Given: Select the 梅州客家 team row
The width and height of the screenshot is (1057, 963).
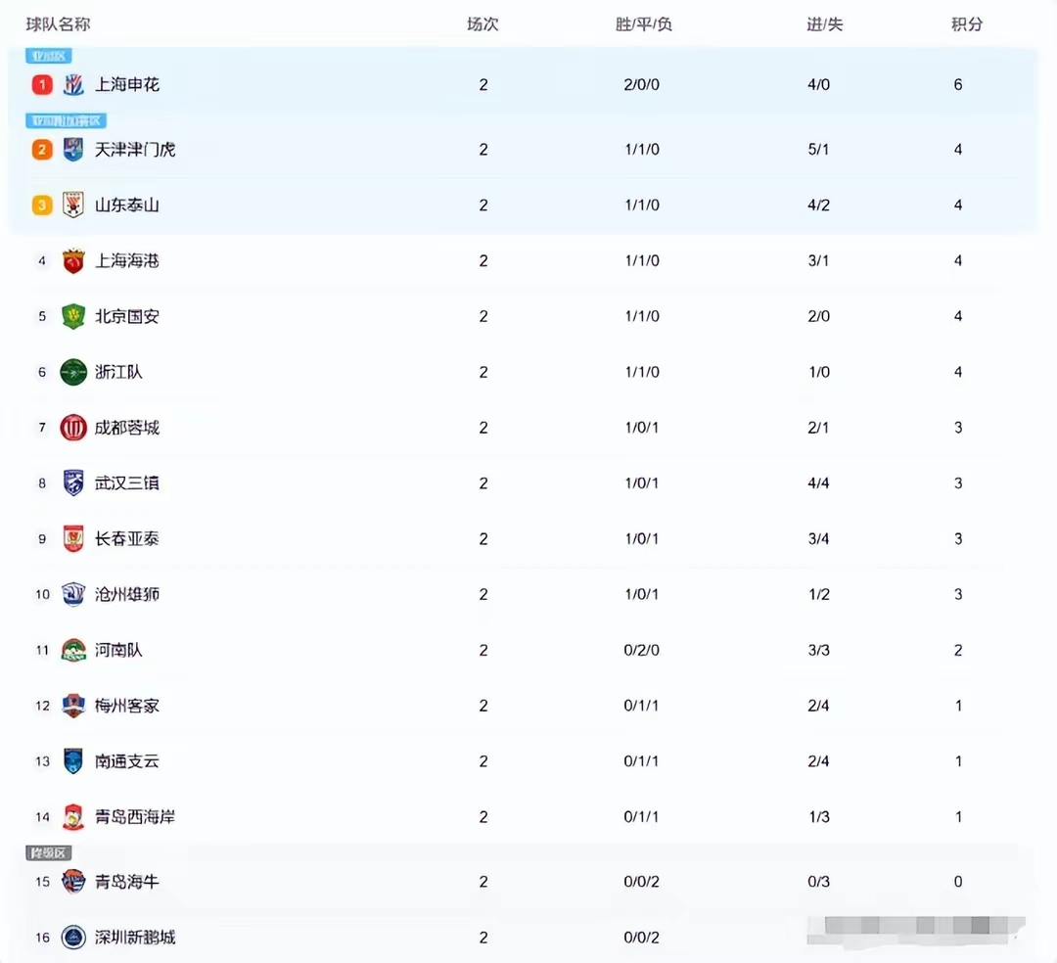Looking at the screenshot, I should tap(521, 706).
